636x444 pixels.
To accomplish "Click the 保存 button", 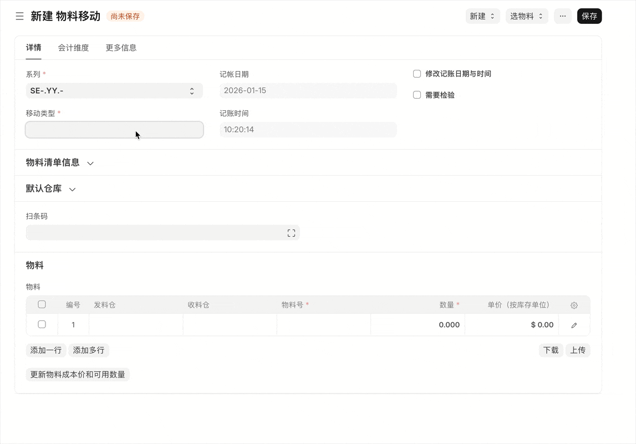I will (589, 16).
